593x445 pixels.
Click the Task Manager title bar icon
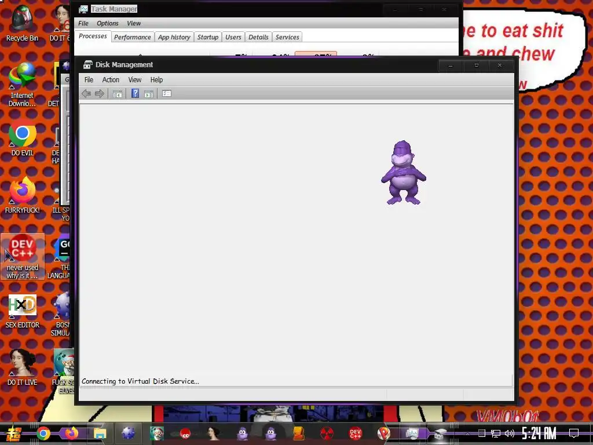coord(83,9)
